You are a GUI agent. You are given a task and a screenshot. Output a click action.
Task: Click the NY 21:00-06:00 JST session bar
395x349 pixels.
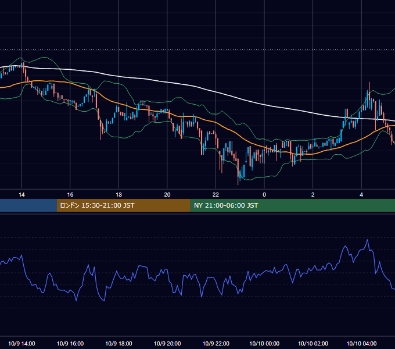292,205
